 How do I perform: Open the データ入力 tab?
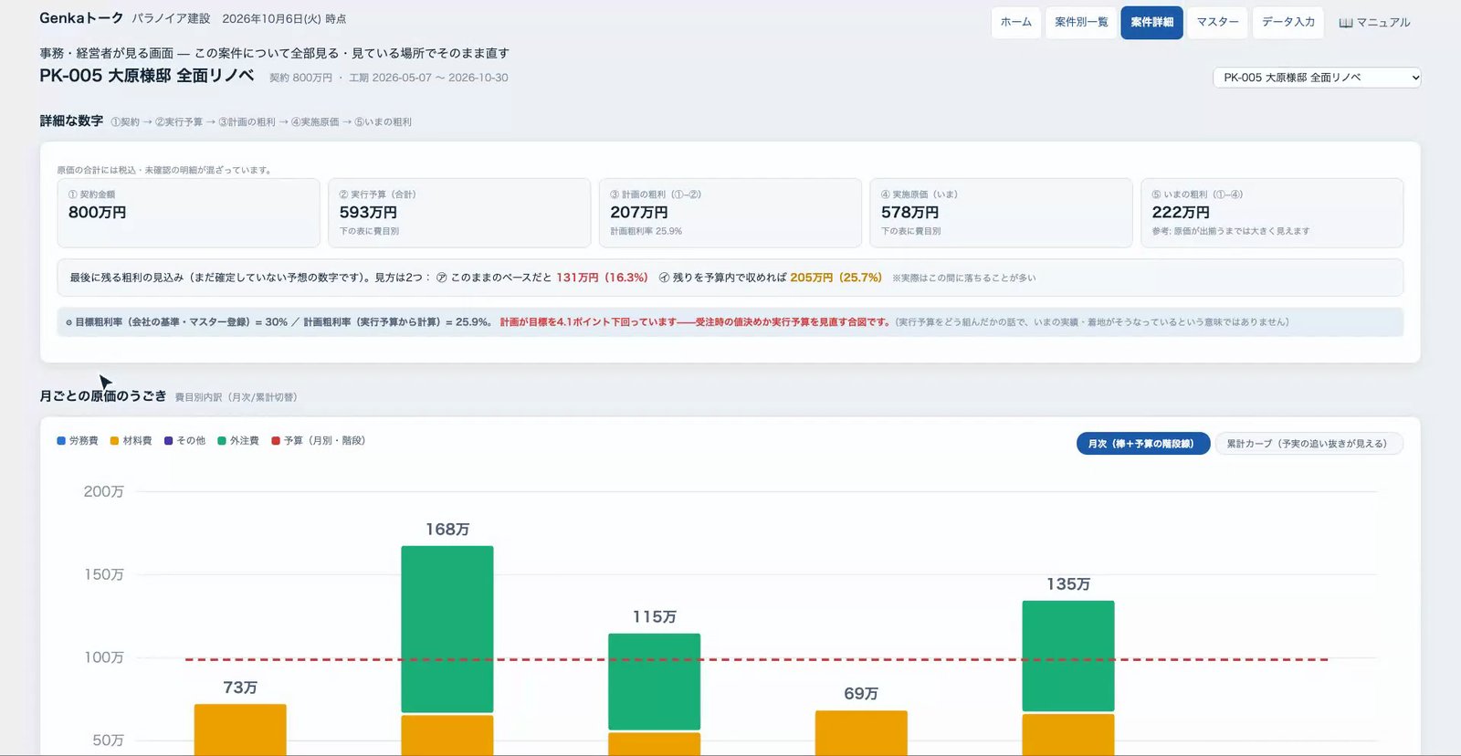[1288, 23]
